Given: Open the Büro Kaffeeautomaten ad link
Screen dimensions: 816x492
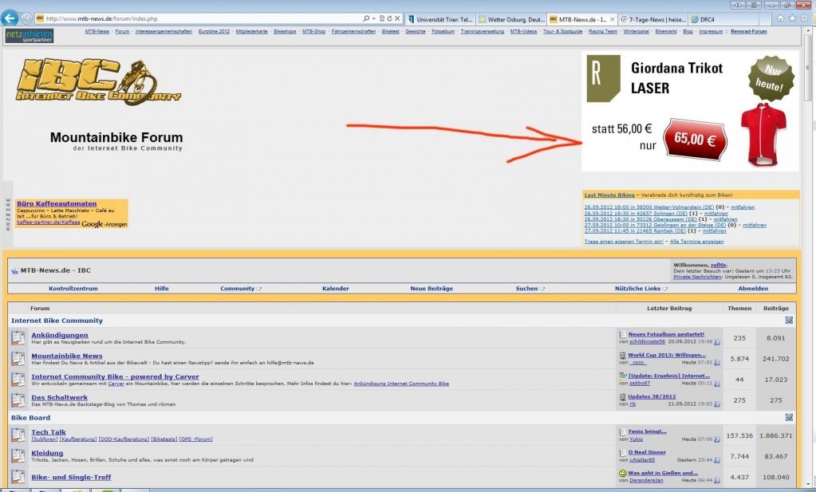Looking at the screenshot, I should click(57, 204).
